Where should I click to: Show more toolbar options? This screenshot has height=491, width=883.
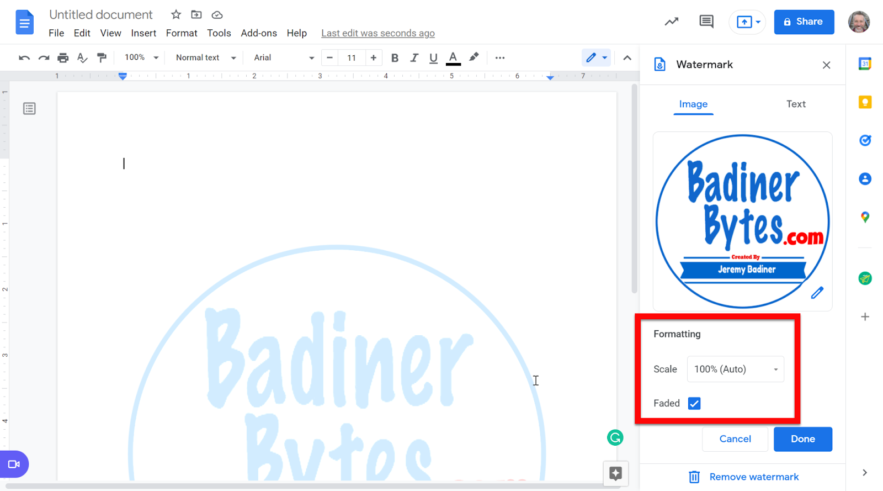(x=500, y=57)
